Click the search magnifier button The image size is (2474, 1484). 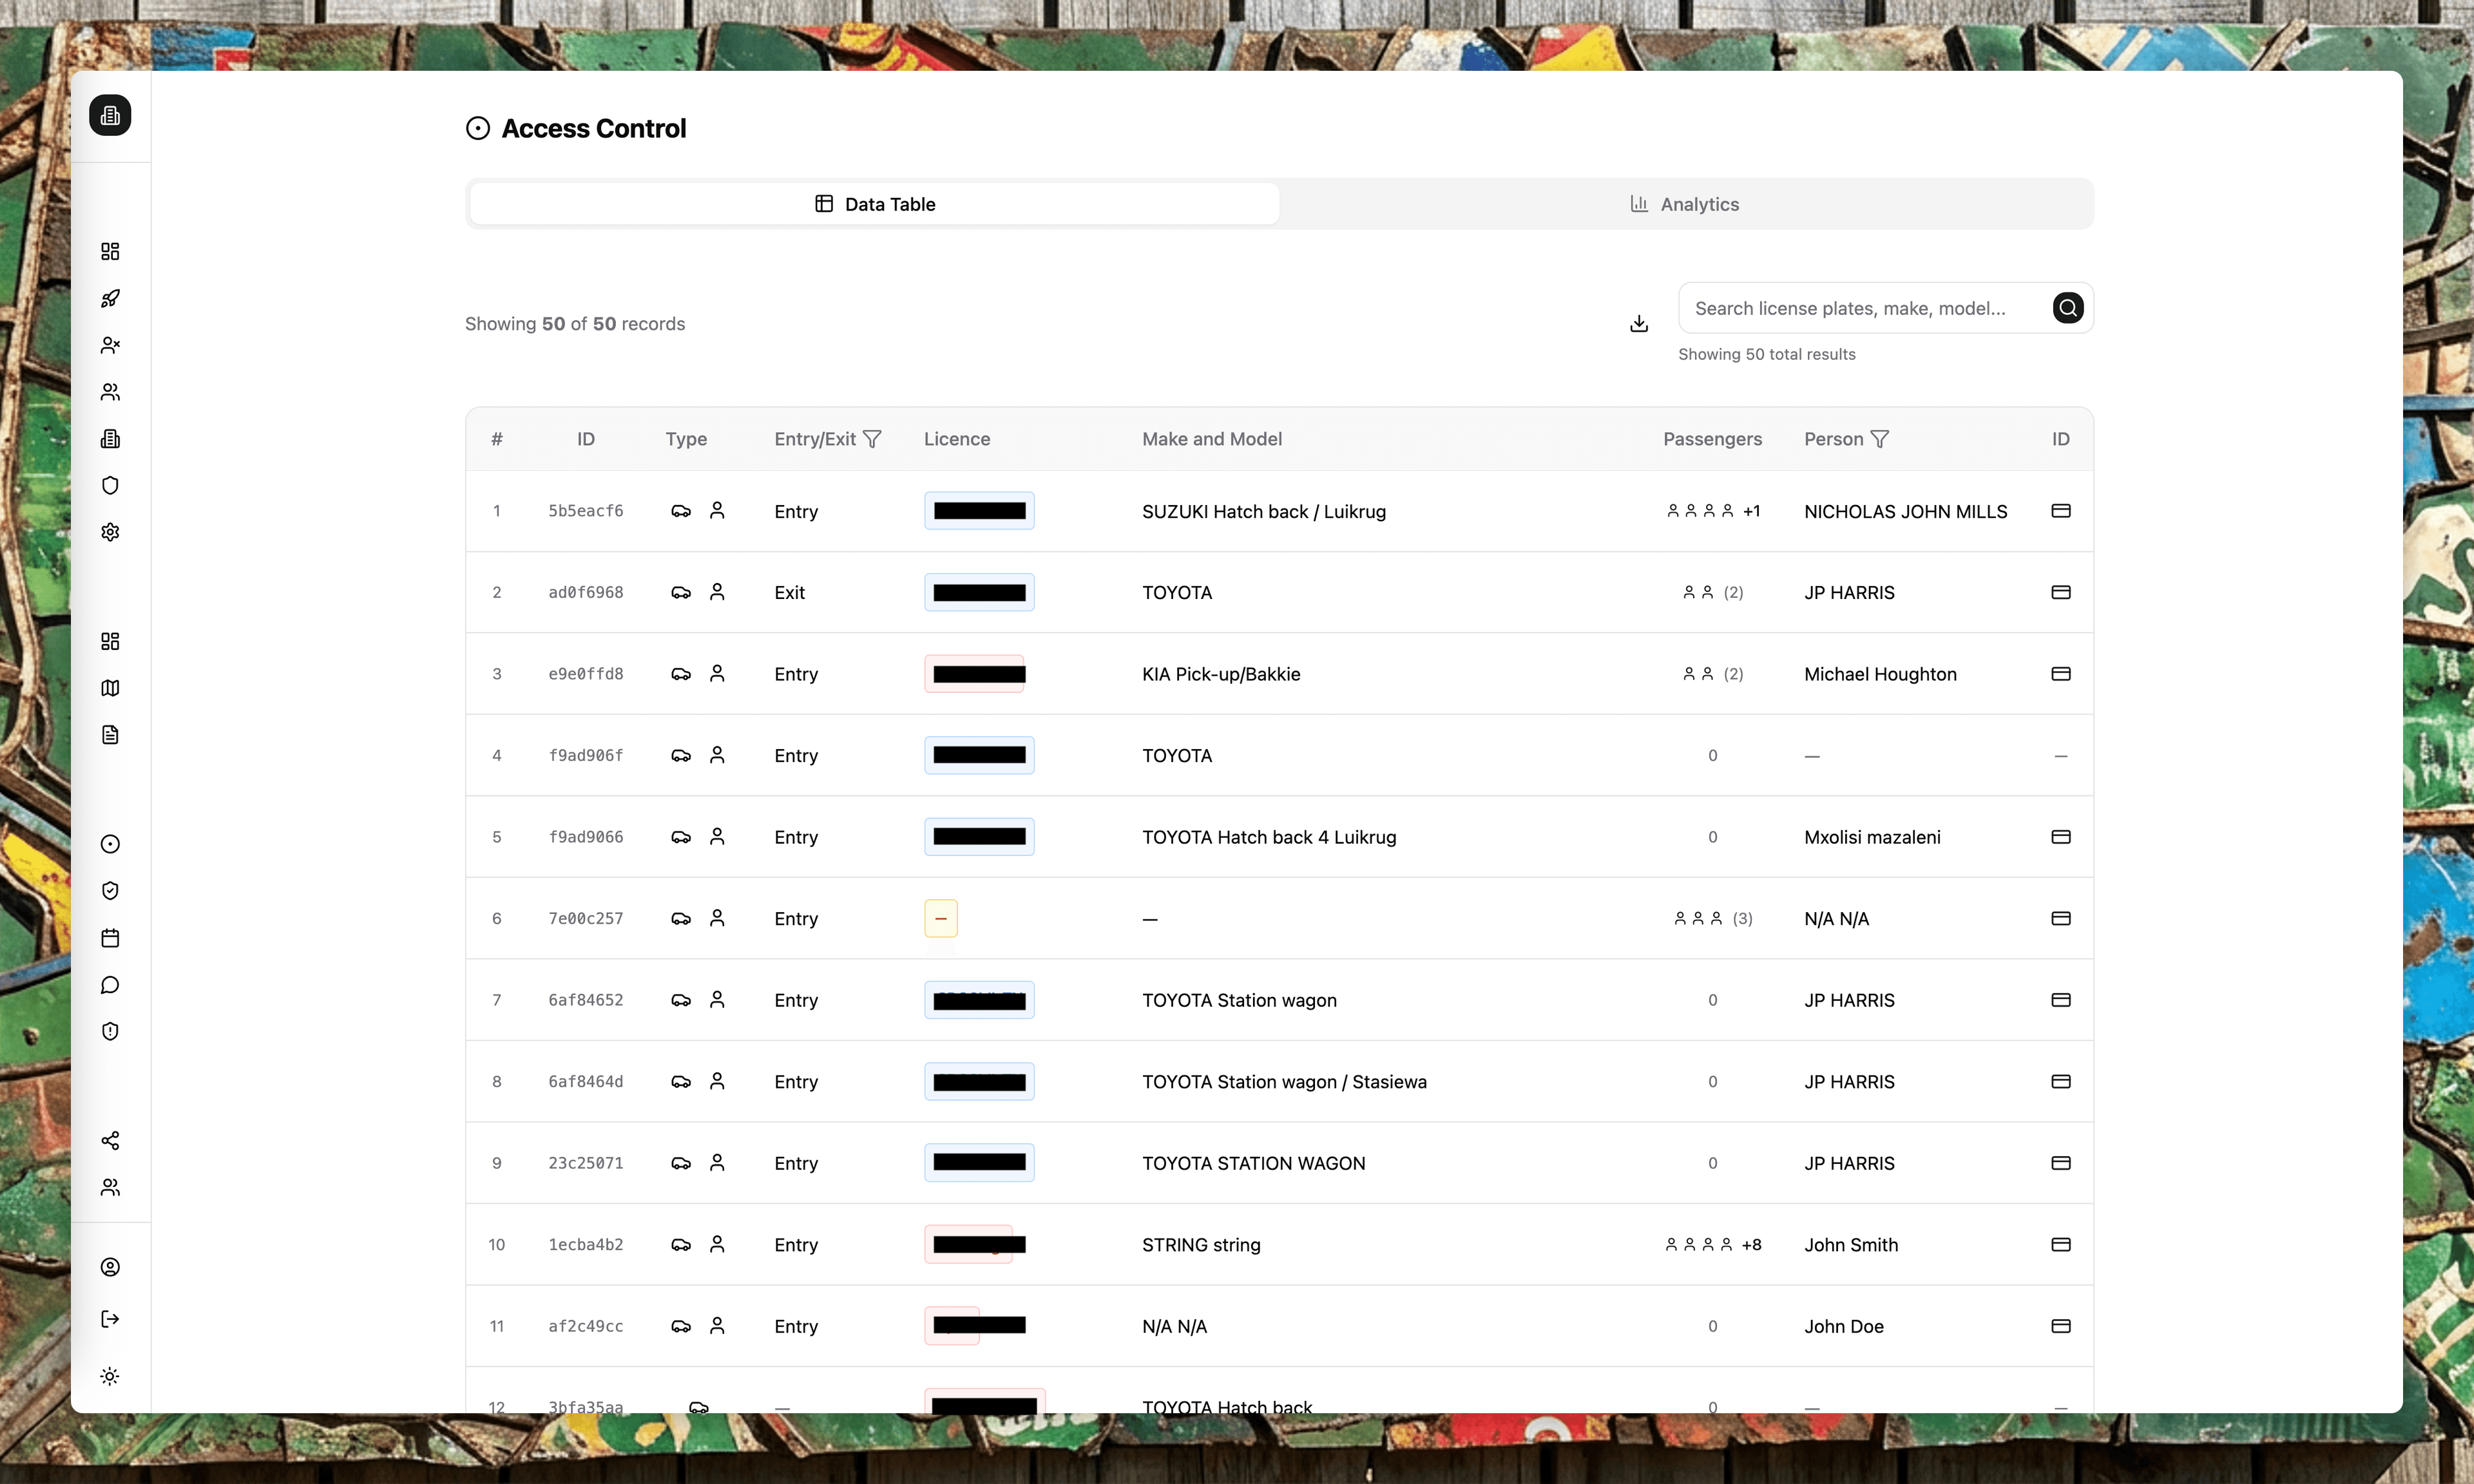(2067, 308)
